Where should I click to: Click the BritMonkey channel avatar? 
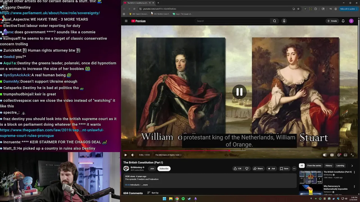coord(126,168)
